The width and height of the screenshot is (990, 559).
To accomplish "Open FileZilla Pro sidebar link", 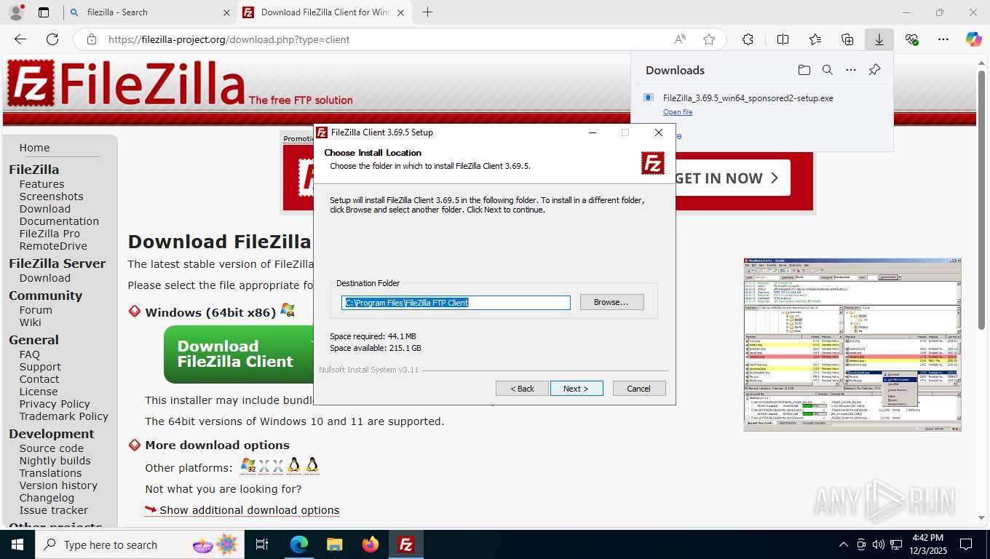I will (49, 234).
